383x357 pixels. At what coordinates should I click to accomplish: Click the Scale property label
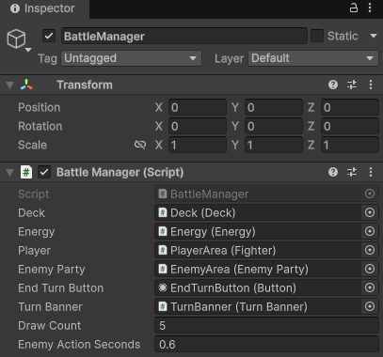tap(32, 145)
